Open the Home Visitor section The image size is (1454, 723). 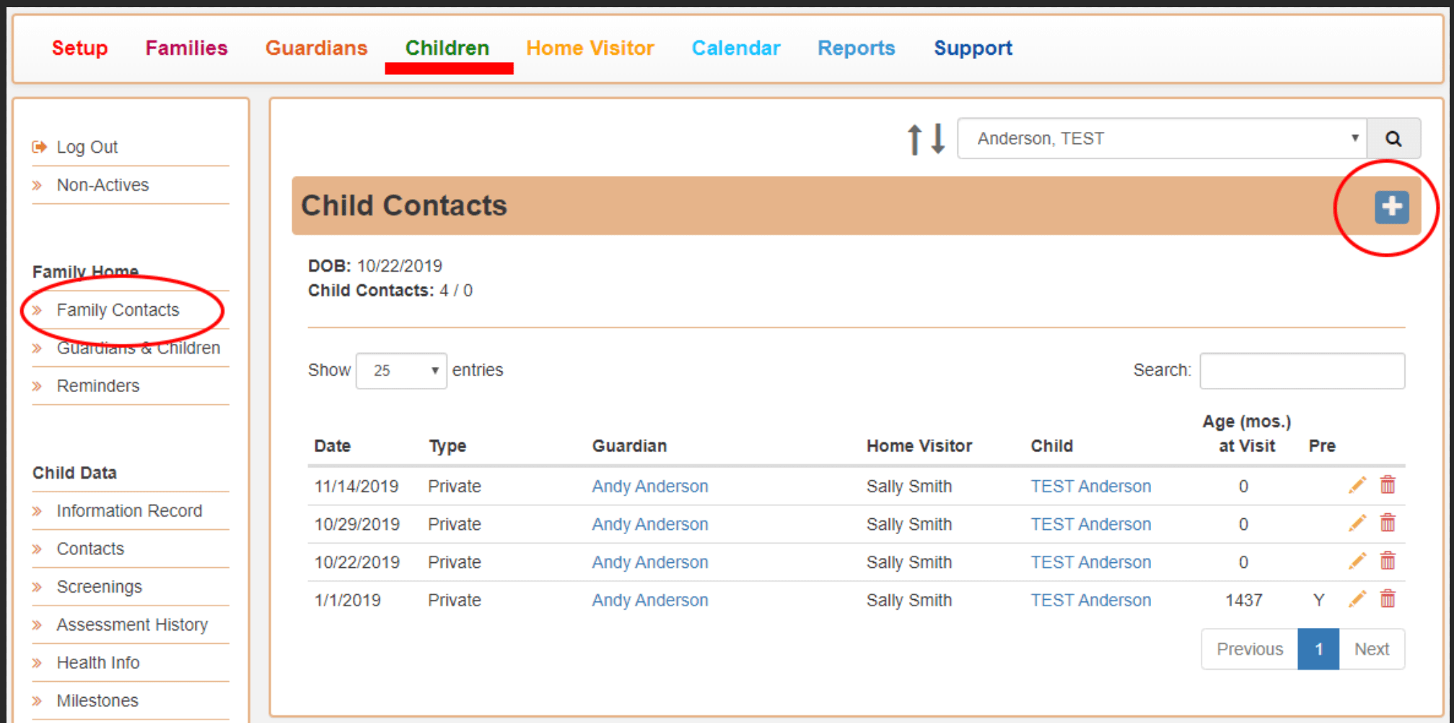click(x=590, y=48)
